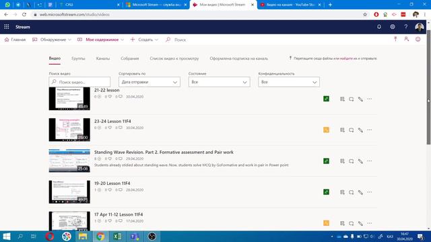This screenshot has height=242, width=431.
Task: Open the Конфиденциальность filter dropdown
Action: coord(289,82)
